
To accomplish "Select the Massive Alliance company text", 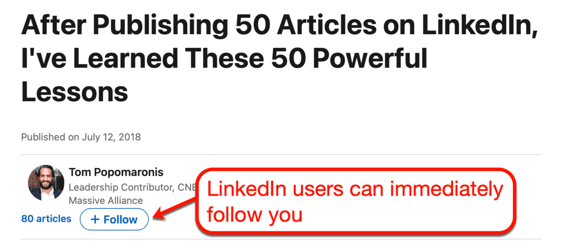I will point(106,200).
